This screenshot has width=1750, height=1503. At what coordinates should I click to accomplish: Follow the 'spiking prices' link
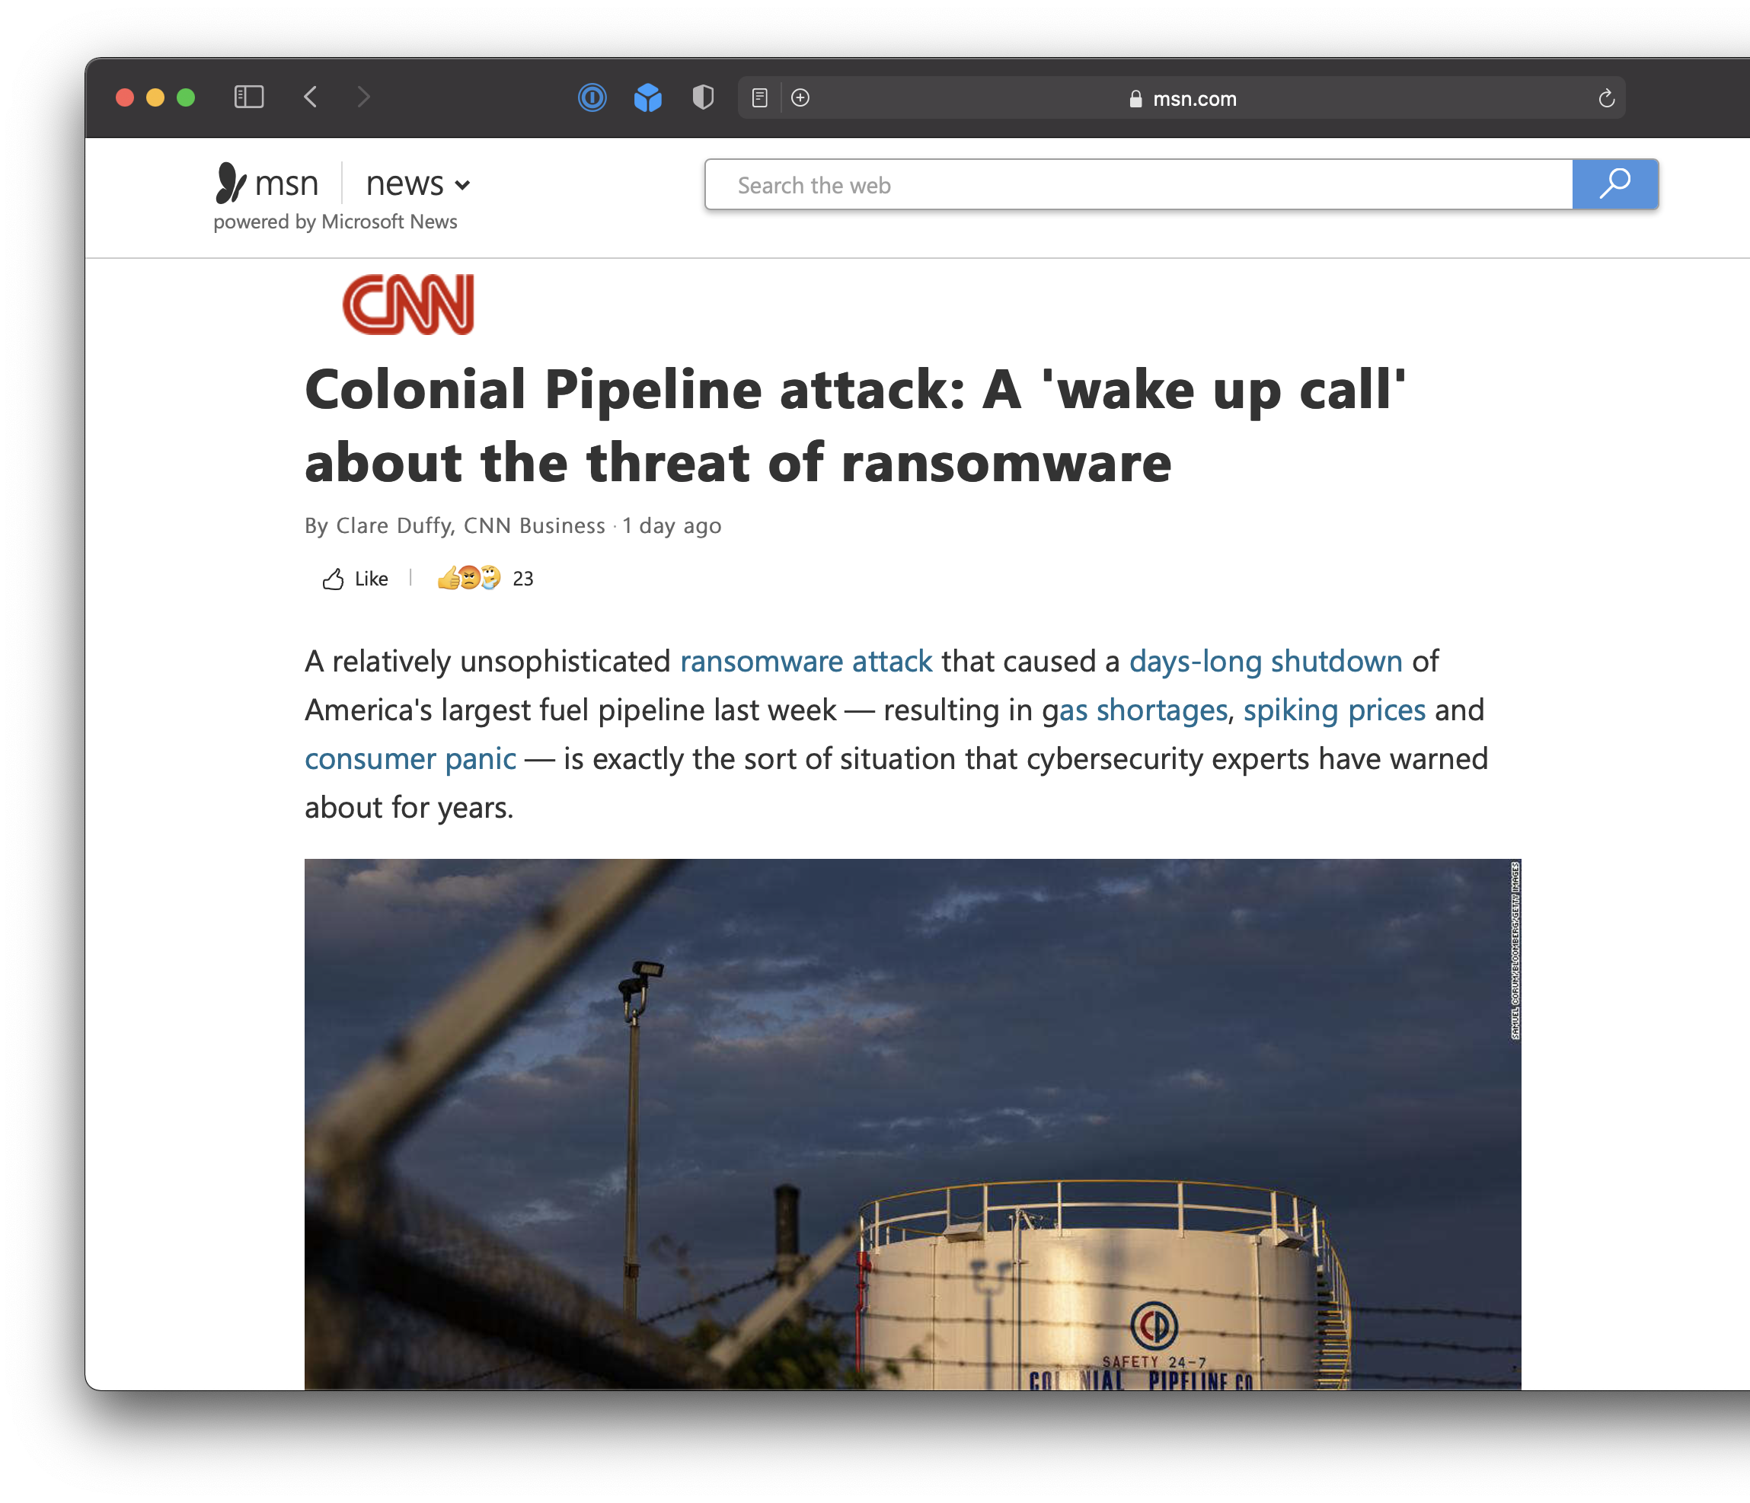pyautogui.click(x=1333, y=710)
